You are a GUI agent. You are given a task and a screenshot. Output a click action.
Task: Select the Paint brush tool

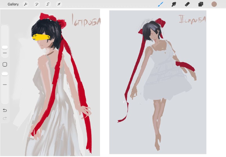pos(160,4)
